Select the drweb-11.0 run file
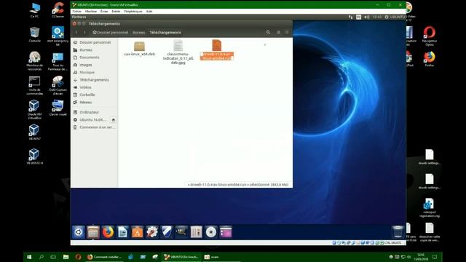 [x=217, y=50]
